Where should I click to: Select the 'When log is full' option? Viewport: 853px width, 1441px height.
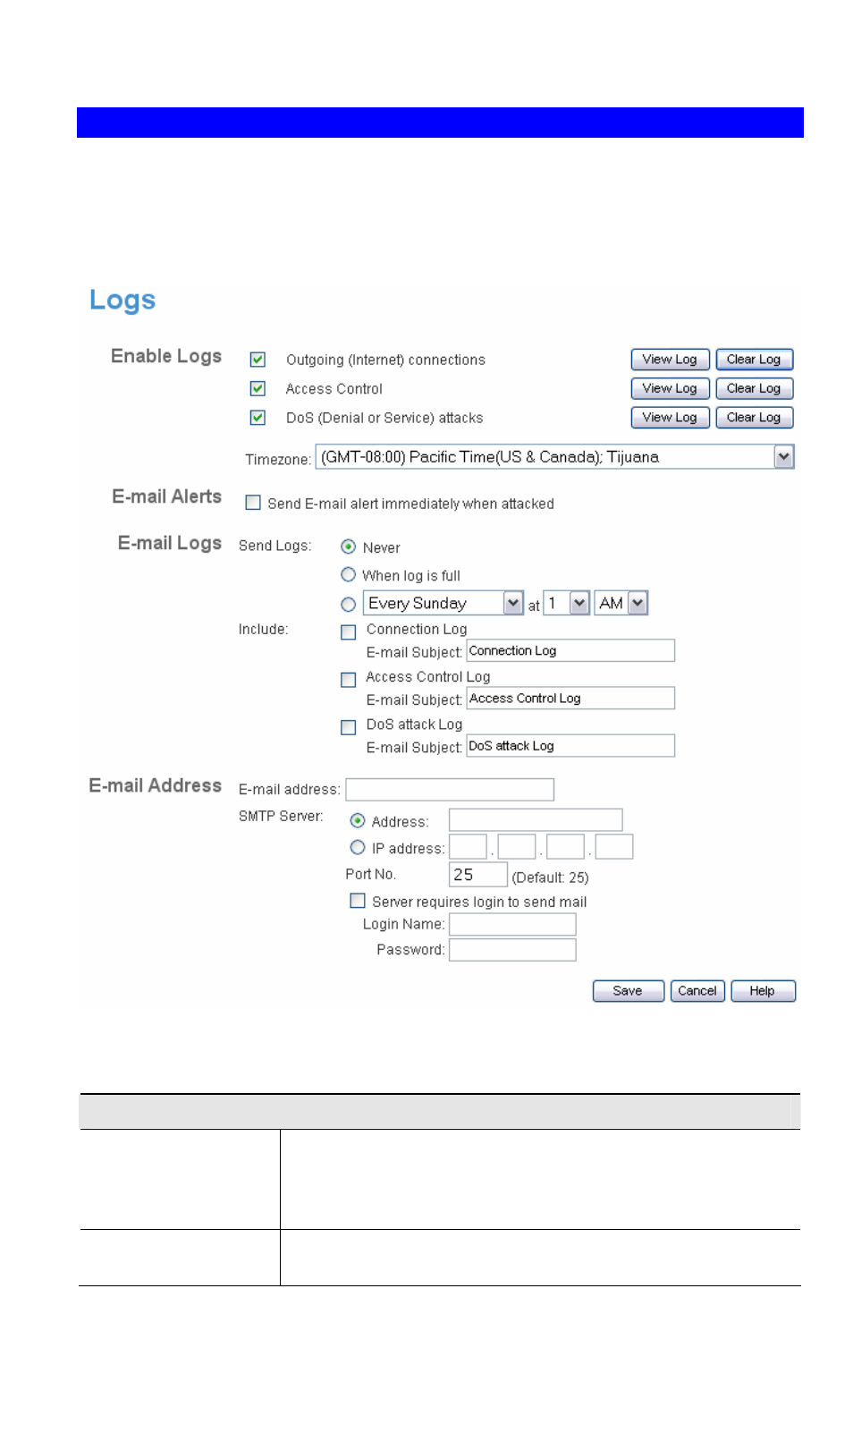(349, 575)
